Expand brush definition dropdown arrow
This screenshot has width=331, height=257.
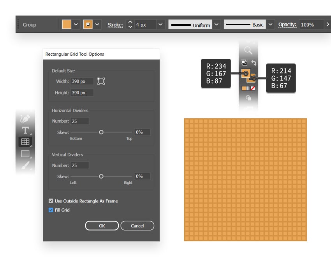coord(270,25)
